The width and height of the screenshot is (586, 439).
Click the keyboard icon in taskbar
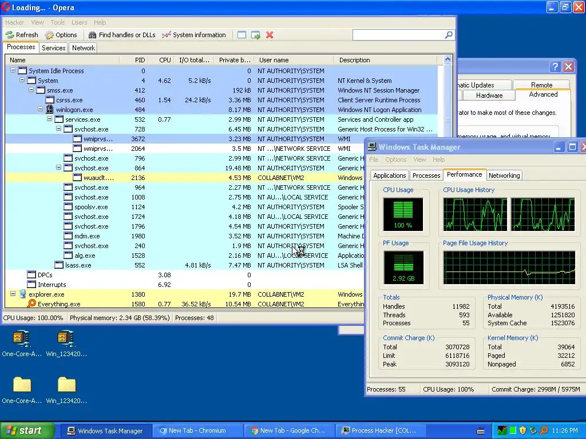click(481, 431)
